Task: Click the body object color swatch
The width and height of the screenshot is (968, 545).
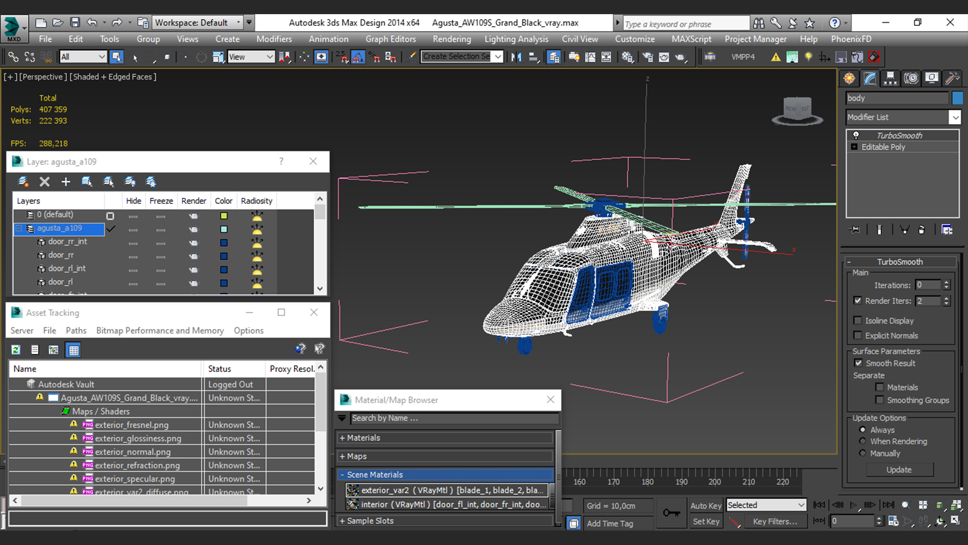Action: coord(957,98)
